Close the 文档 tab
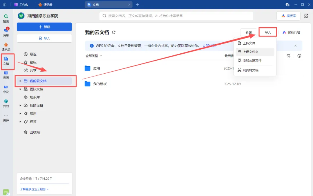This screenshot has height=196, width=313. 129,5
